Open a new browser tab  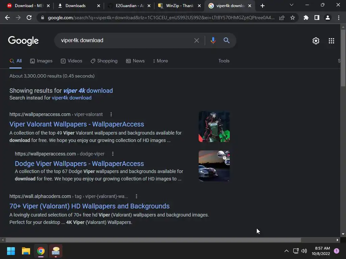point(262,6)
